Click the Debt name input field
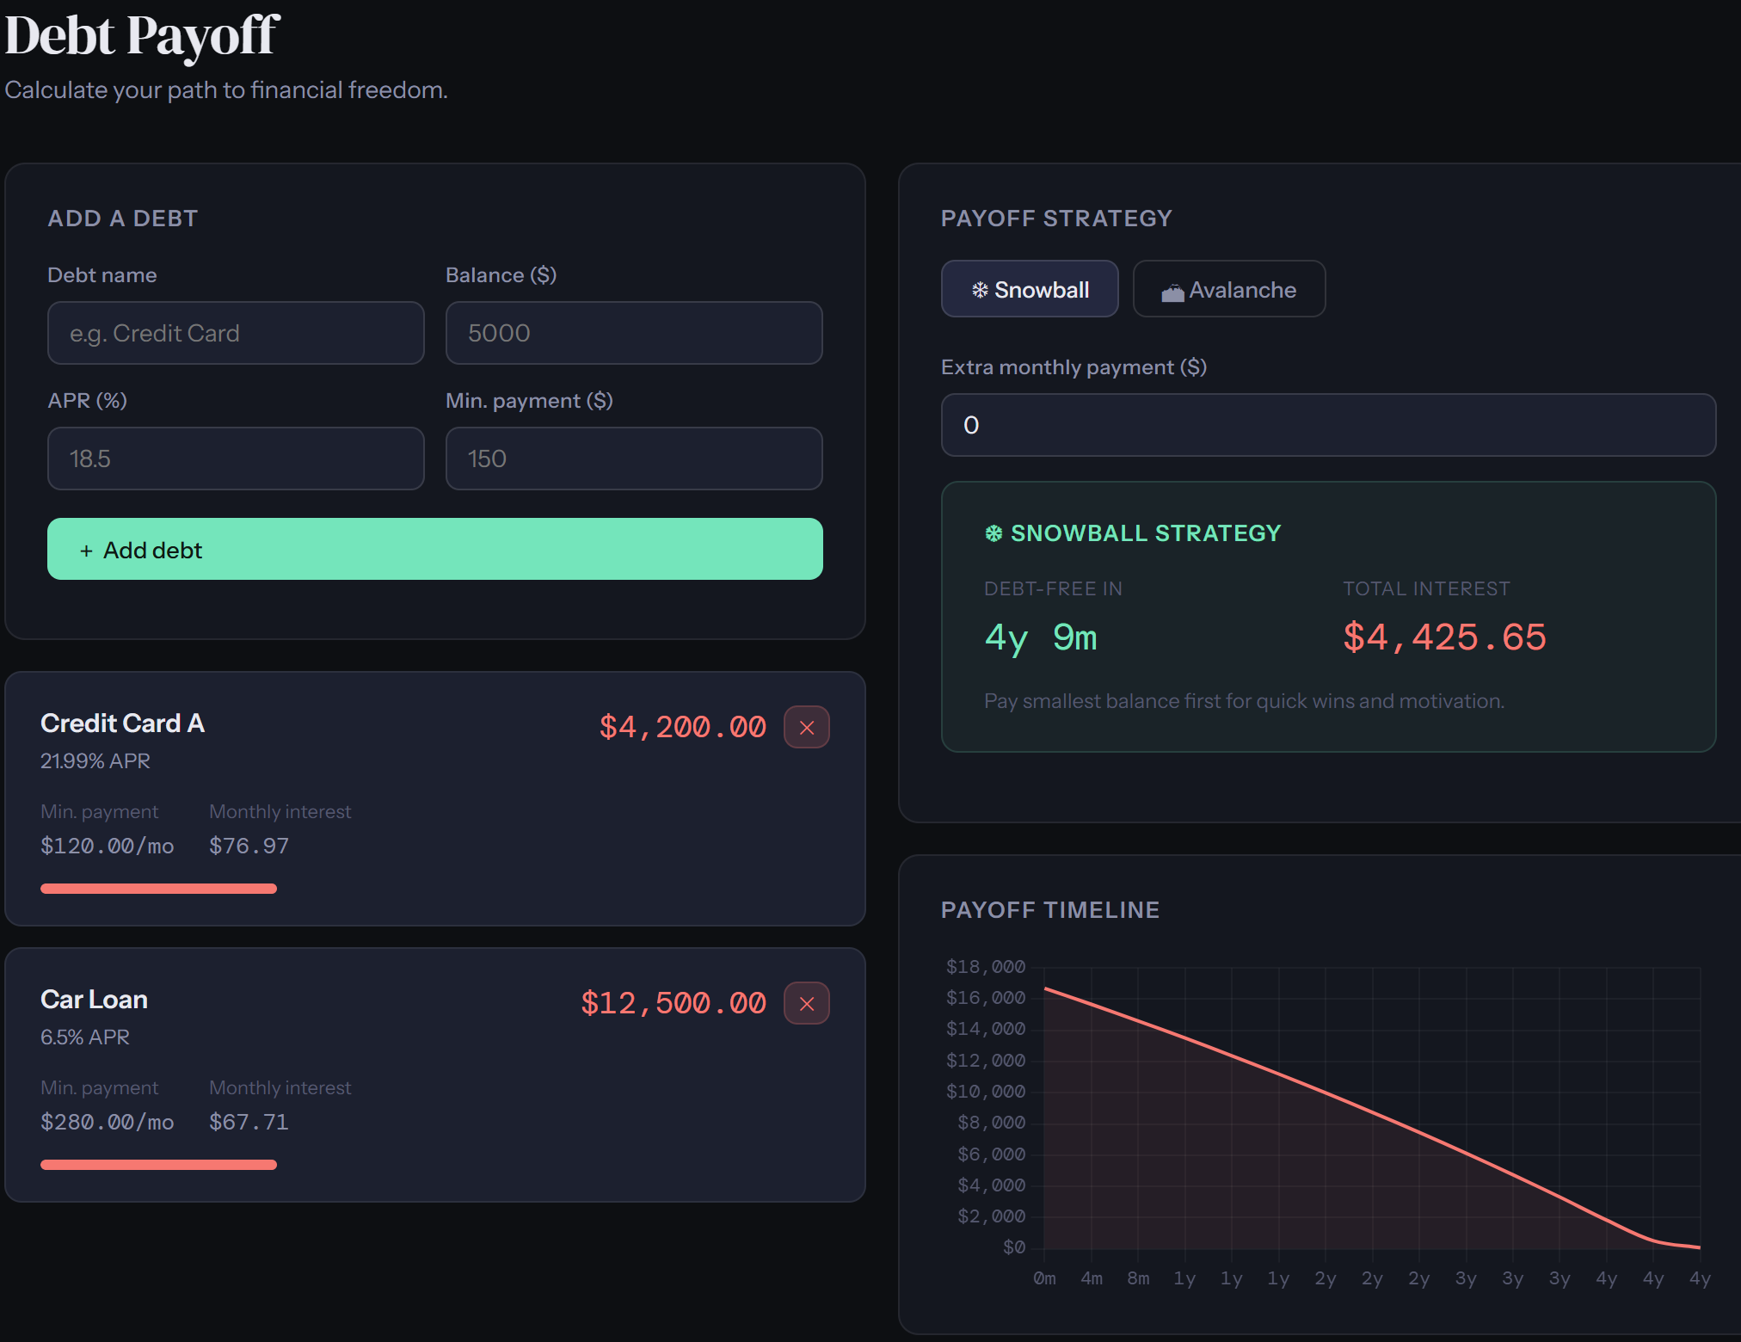The width and height of the screenshot is (1741, 1342). [x=236, y=334]
